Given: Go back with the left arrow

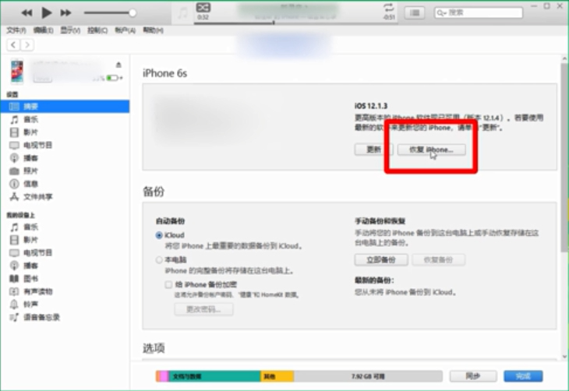Looking at the screenshot, I should pos(13,45).
